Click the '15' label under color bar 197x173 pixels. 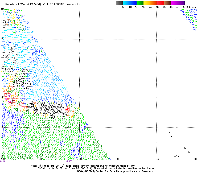tap(137, 7)
